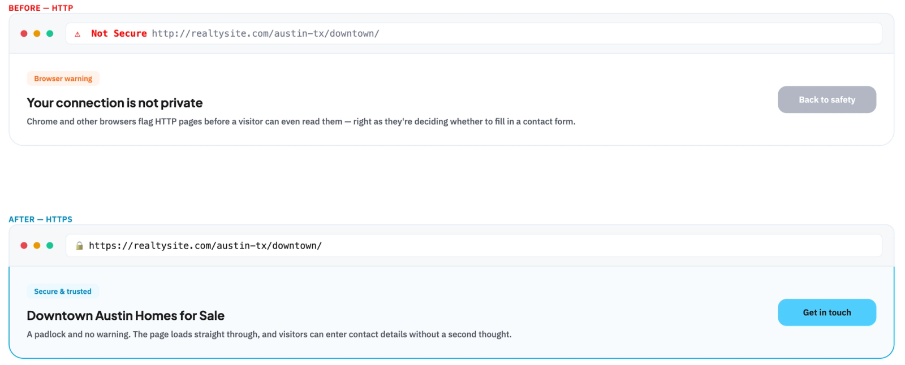The width and height of the screenshot is (905, 365).
Task: Click the https://realtysite.com address bar
Action: click(x=474, y=245)
